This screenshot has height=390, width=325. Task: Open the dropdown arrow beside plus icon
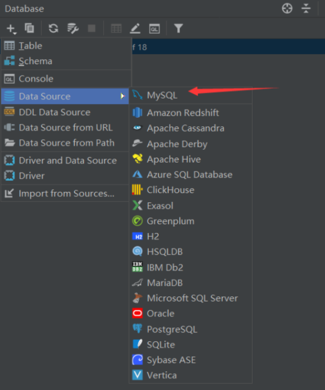15,33
